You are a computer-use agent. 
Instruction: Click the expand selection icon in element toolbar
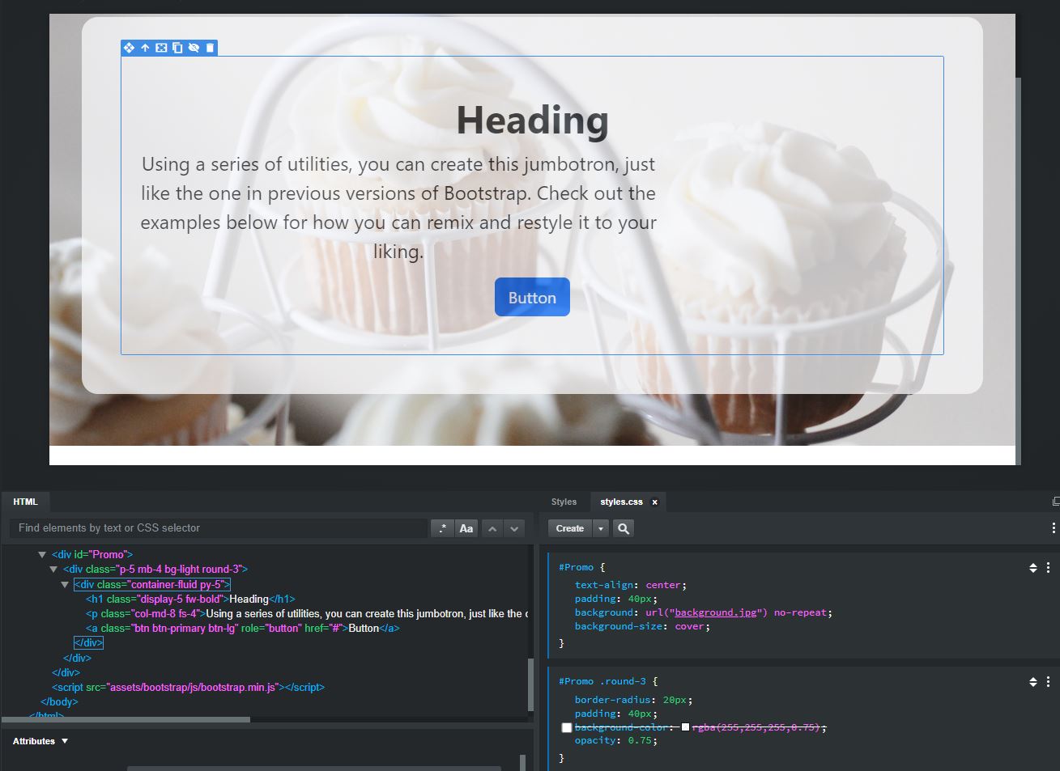coord(161,48)
